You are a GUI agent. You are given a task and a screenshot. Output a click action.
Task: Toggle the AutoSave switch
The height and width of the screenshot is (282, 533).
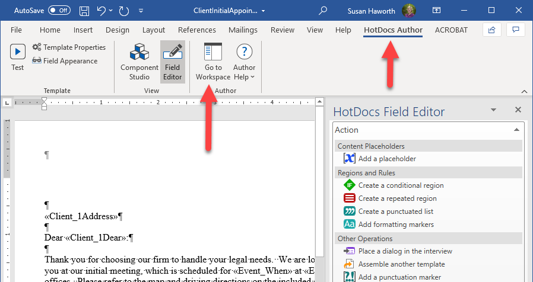coord(59,11)
